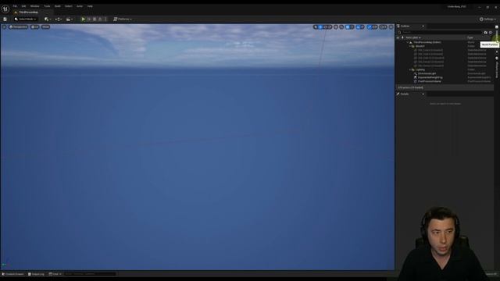The height and width of the screenshot is (281, 500).
Task: Collapse the Lighting folder in Outliner
Action: click(410, 69)
